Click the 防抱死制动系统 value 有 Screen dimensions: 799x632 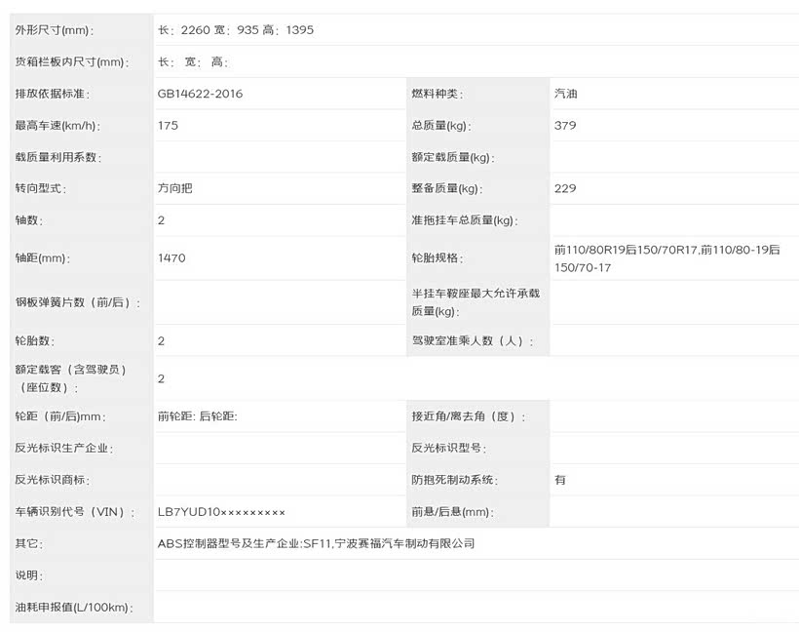coord(560,480)
